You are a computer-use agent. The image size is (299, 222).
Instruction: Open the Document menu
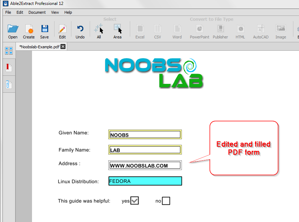pyautogui.click(x=37, y=12)
